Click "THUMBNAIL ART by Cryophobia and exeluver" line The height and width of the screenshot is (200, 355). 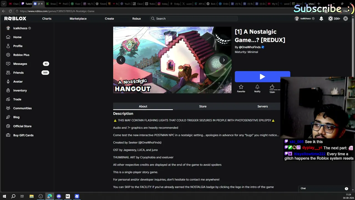coord(143,157)
